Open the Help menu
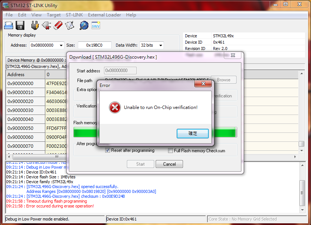 point(131,15)
